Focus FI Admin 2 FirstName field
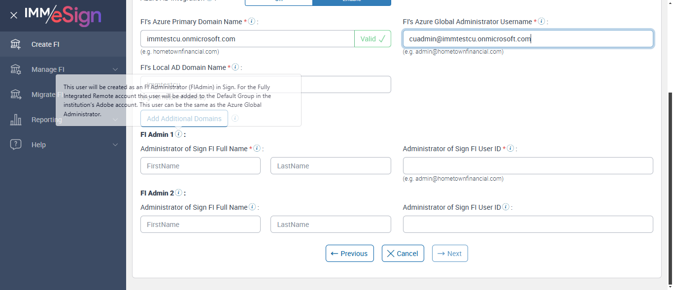Viewport: 673px width, 290px height. point(201,225)
